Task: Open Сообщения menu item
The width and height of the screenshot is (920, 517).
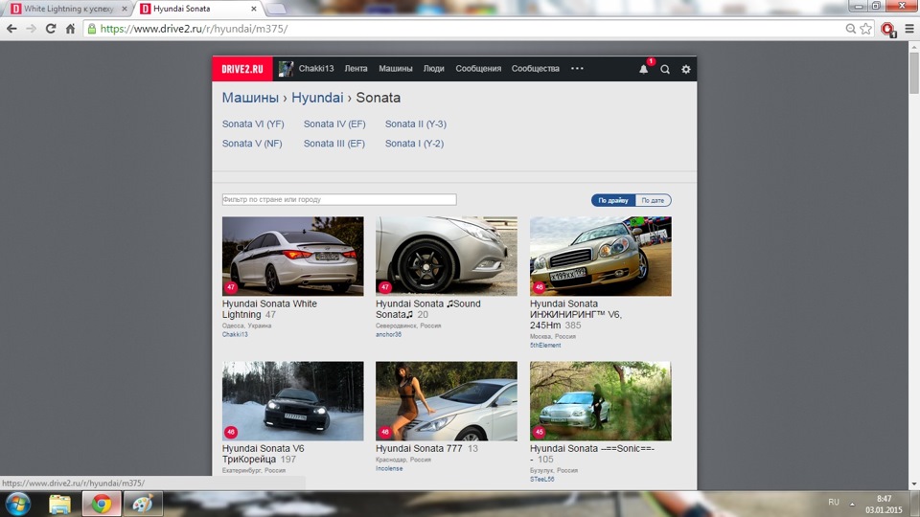Action: coord(478,69)
